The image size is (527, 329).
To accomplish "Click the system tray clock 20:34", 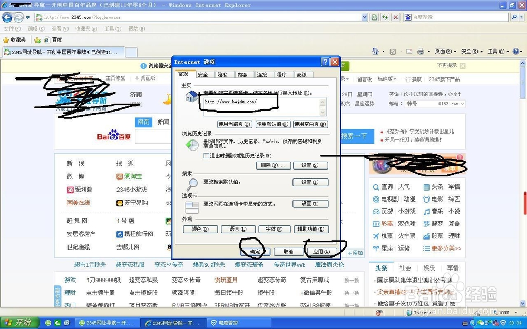I will point(515,323).
